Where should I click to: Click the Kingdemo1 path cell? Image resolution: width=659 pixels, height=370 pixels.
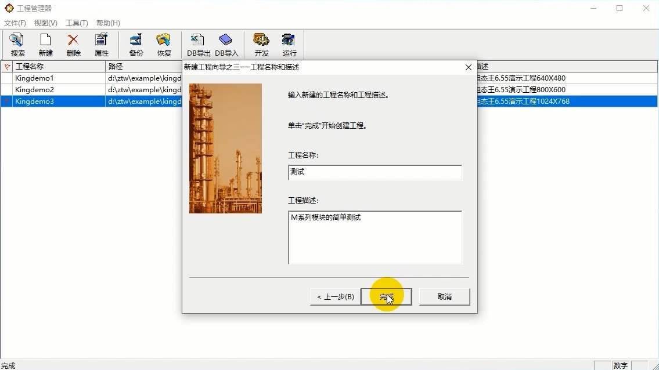pos(144,78)
